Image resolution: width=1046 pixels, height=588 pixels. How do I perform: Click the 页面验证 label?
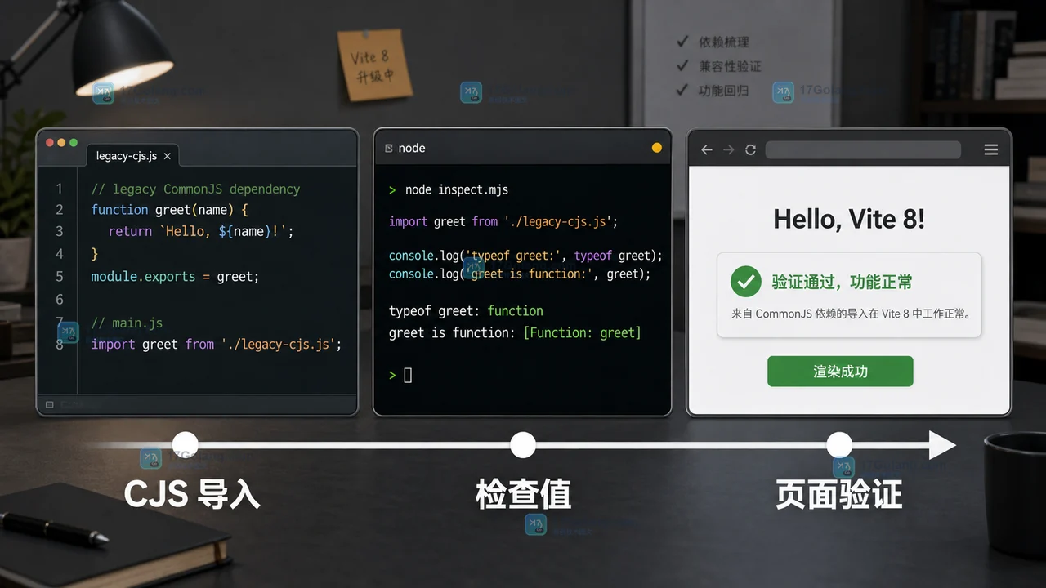pyautogui.click(x=838, y=495)
